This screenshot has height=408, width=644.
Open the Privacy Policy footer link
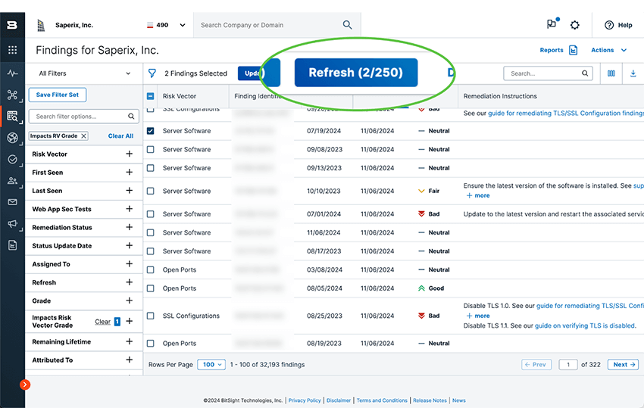click(305, 400)
